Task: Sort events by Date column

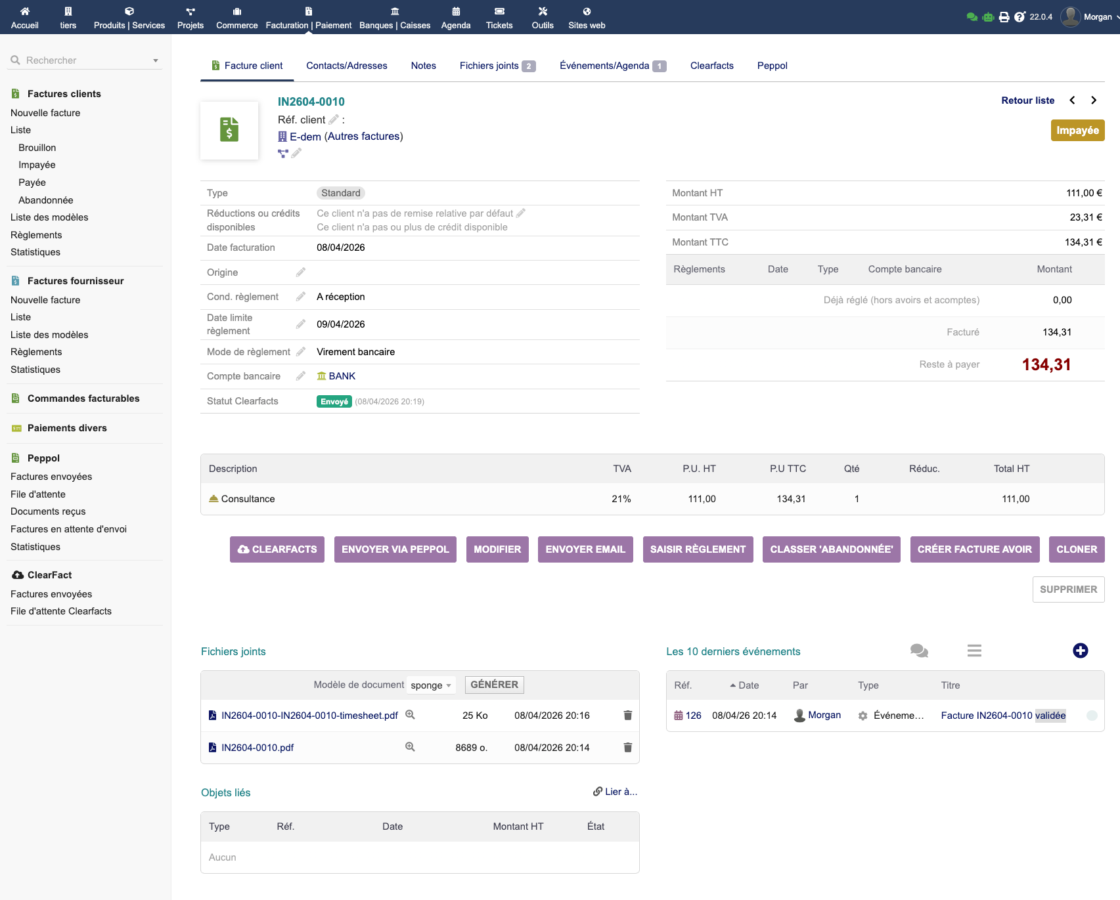Action: (x=748, y=685)
